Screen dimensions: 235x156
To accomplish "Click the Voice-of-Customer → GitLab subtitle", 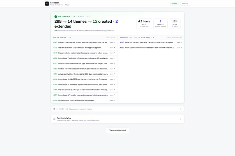I will pyautogui.click(x=60, y=5).
